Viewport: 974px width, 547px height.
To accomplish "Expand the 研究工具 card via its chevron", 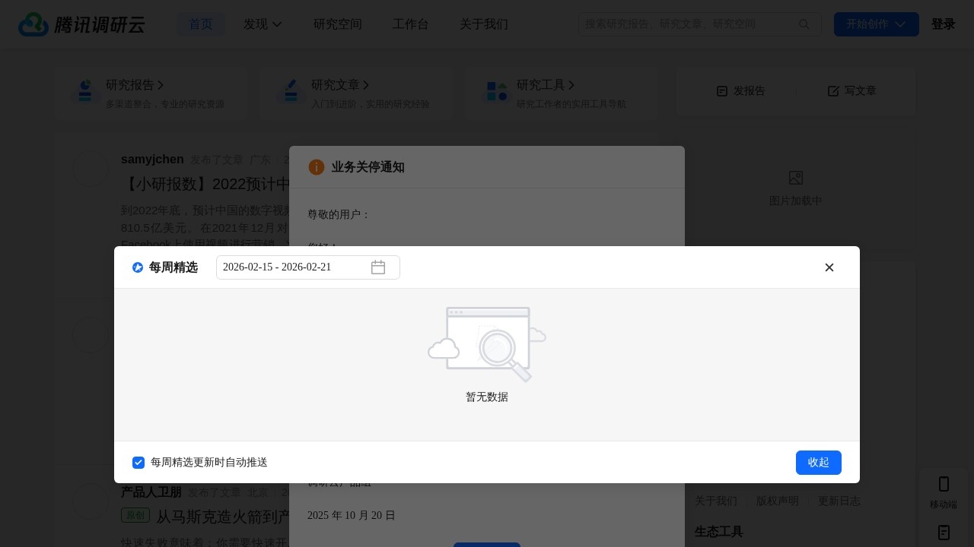I will 572,85.
